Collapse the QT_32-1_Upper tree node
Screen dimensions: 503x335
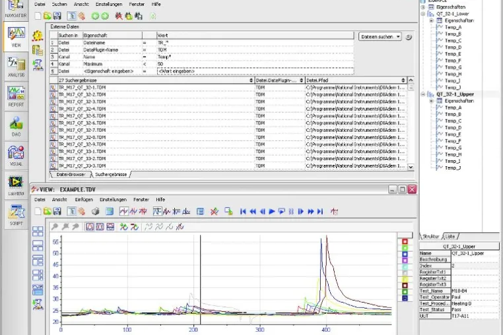pos(423,94)
